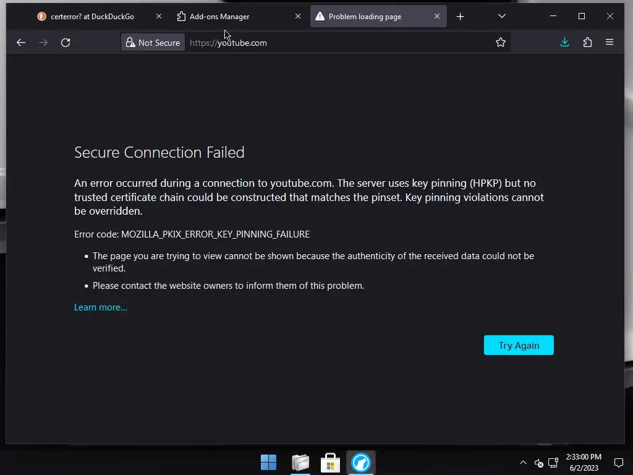Image resolution: width=633 pixels, height=475 pixels.
Task: Show hidden system tray icons
Action: [x=523, y=463]
